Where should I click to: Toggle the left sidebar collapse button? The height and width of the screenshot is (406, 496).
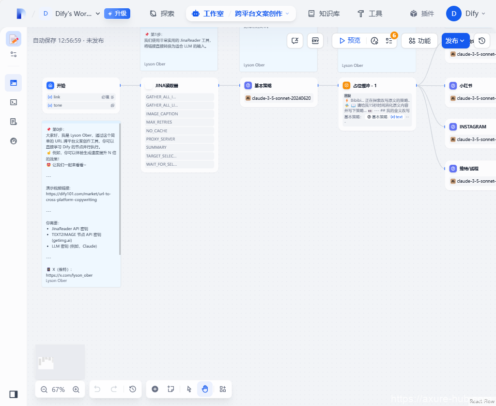(x=14, y=394)
